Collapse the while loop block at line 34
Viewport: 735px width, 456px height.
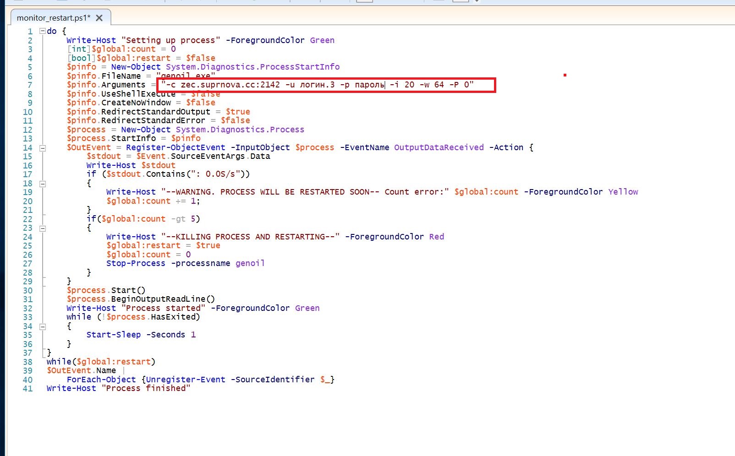(x=43, y=326)
